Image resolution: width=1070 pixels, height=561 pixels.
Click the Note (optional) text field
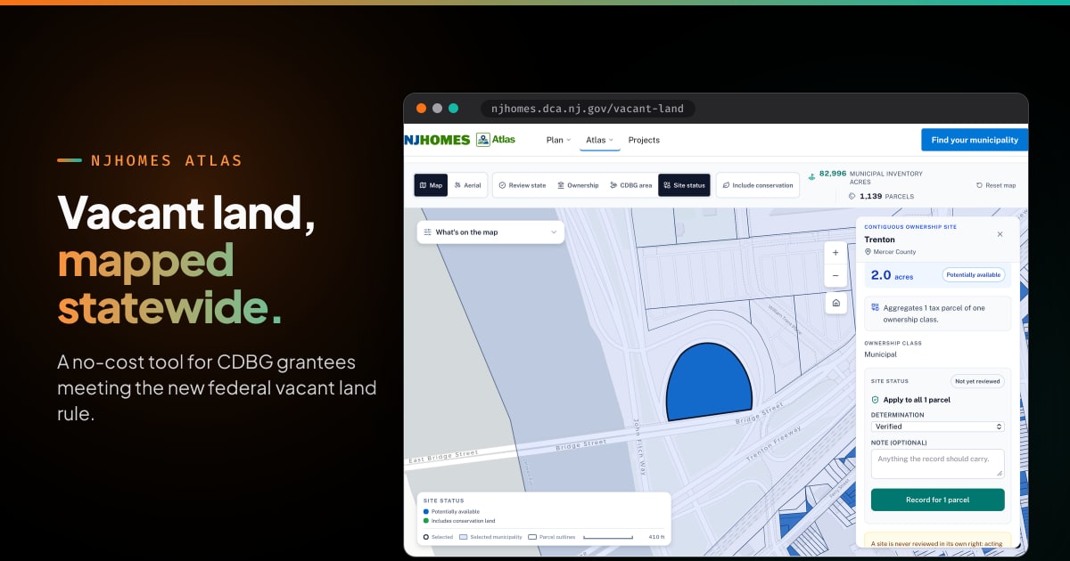pos(938,463)
